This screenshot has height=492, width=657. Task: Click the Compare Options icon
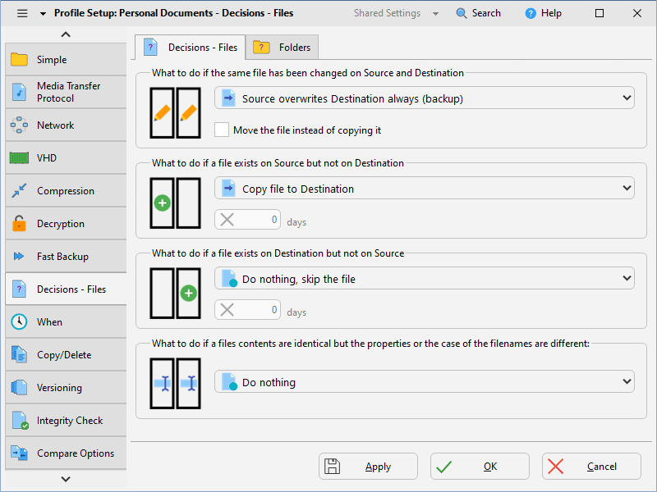[19, 453]
